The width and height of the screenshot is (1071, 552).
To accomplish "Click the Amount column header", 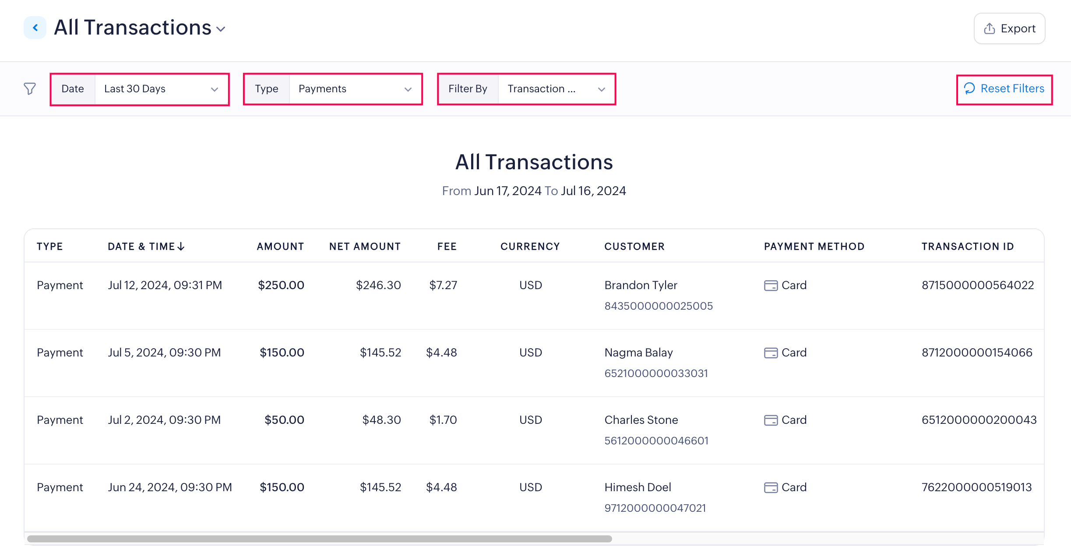I will (280, 247).
